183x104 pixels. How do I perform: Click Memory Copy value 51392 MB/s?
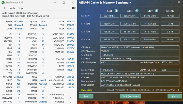pyautogui.click(x=150, y=16)
